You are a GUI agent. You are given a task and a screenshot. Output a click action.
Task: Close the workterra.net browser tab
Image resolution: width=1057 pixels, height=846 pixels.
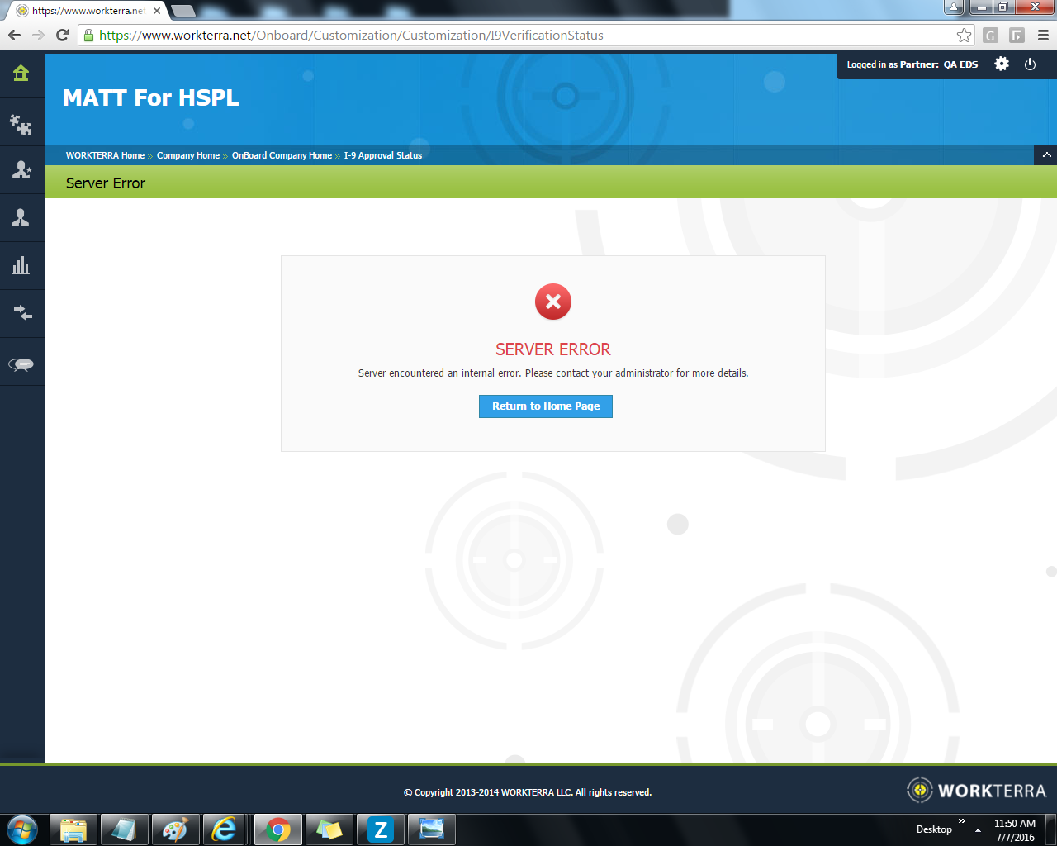(155, 11)
